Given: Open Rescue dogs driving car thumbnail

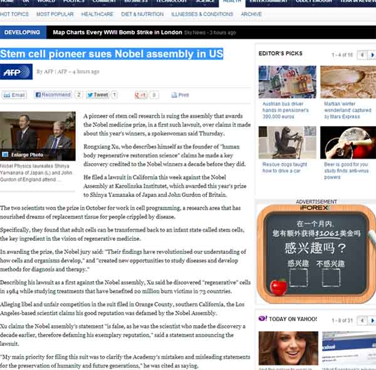Looking at the screenshot, I should [286, 142].
